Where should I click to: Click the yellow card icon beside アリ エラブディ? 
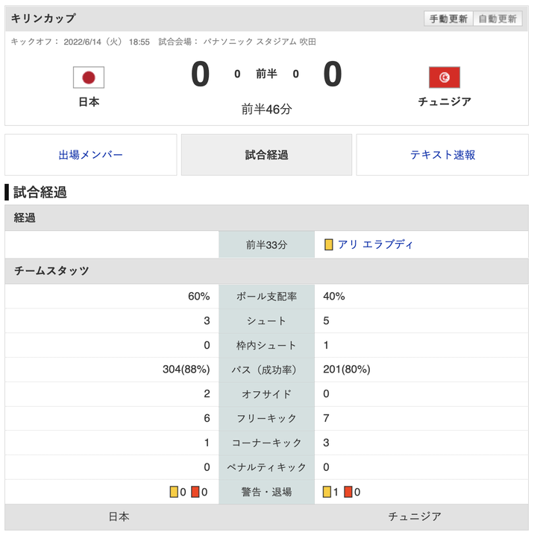point(328,244)
